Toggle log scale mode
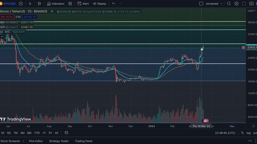 coord(249,133)
